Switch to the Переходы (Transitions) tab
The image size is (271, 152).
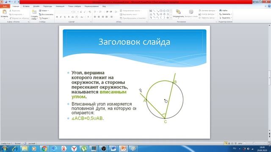pos(47,6)
